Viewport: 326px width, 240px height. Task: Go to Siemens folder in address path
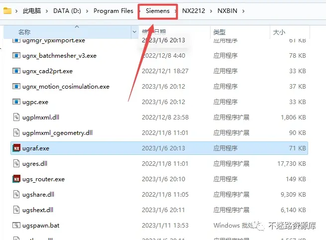tap(158, 11)
